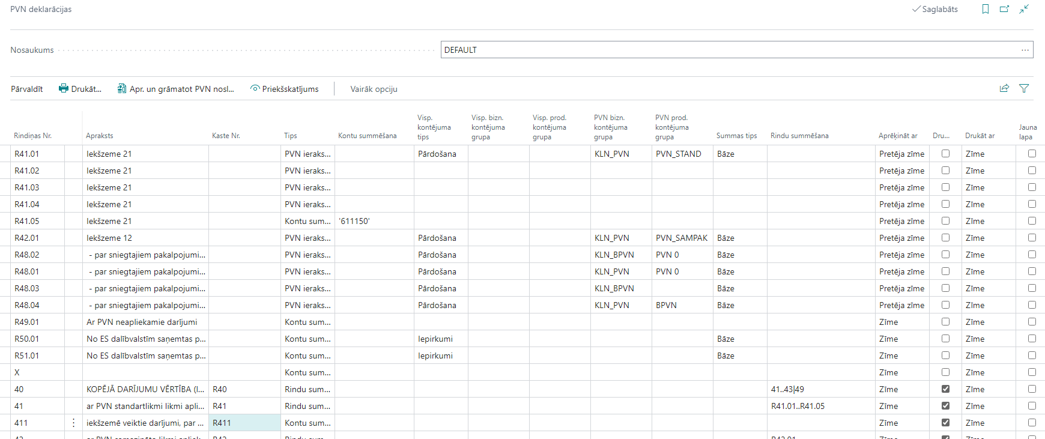Open the filter pane funnel icon
Viewport: 1045px width, 439px height.
click(x=1024, y=88)
